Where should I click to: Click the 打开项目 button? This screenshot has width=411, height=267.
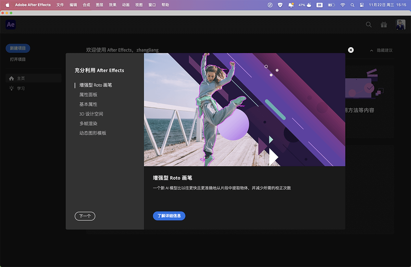(18, 59)
